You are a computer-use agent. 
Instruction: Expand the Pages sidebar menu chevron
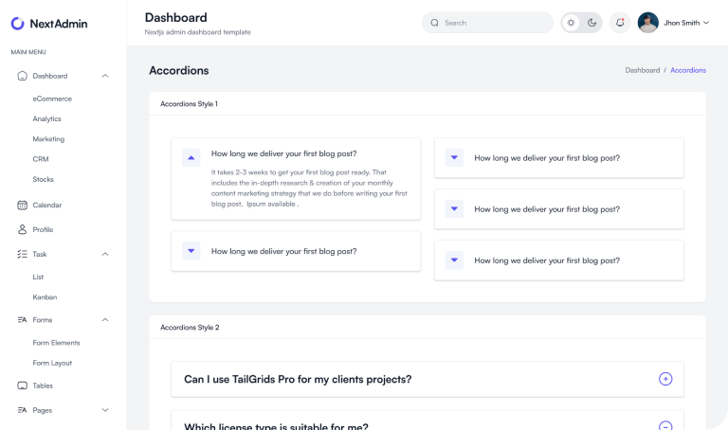104,410
